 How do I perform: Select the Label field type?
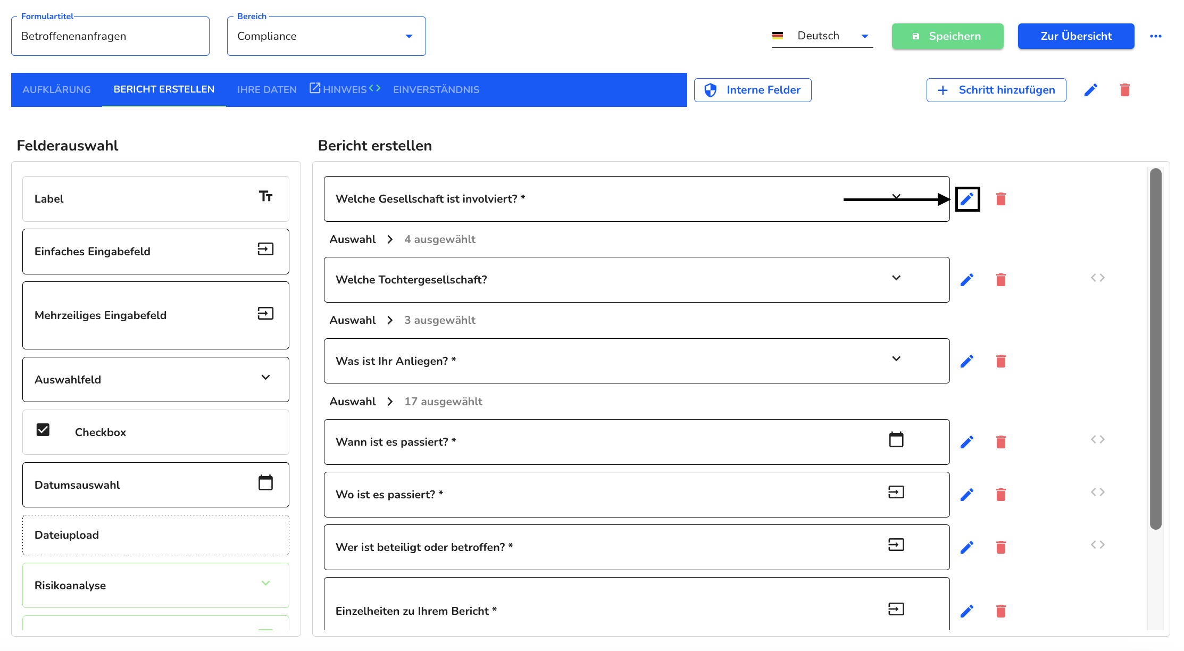coord(155,199)
